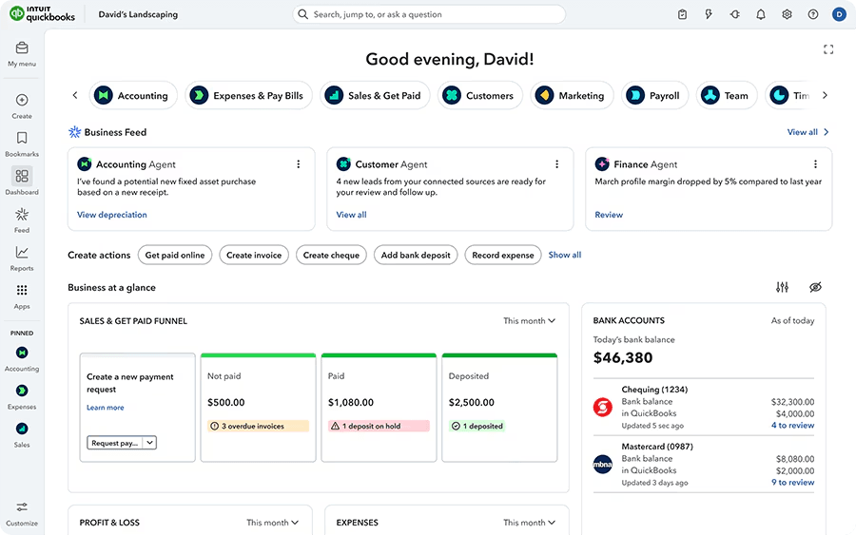Screen dimensions: 856x535
Task: Expand the Request payment dropdown arrow
Action: tap(150, 443)
